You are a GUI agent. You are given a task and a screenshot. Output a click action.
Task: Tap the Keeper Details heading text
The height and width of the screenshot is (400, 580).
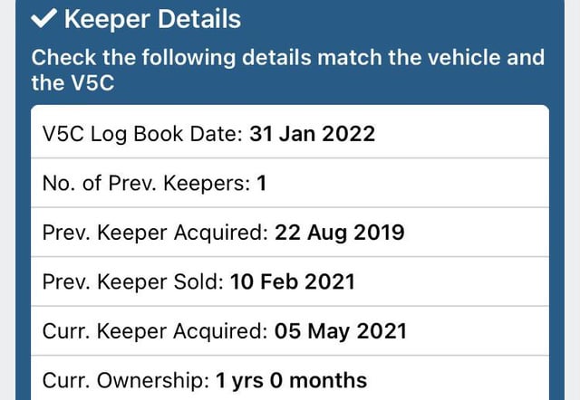coord(153,17)
